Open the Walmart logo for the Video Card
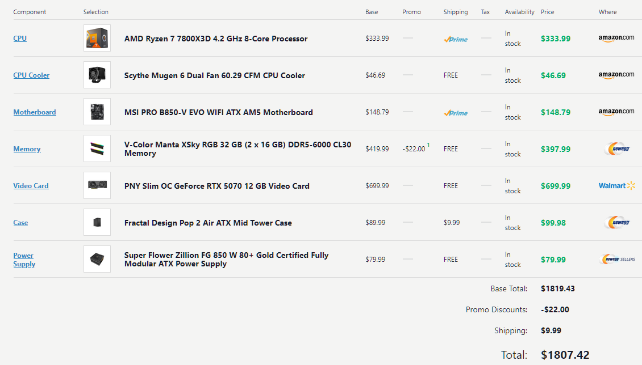Viewport: 642px width, 365px height. coord(617,186)
